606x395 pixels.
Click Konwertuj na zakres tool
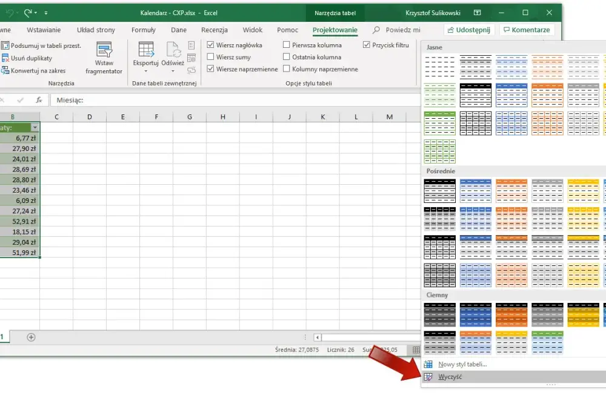[x=33, y=71]
